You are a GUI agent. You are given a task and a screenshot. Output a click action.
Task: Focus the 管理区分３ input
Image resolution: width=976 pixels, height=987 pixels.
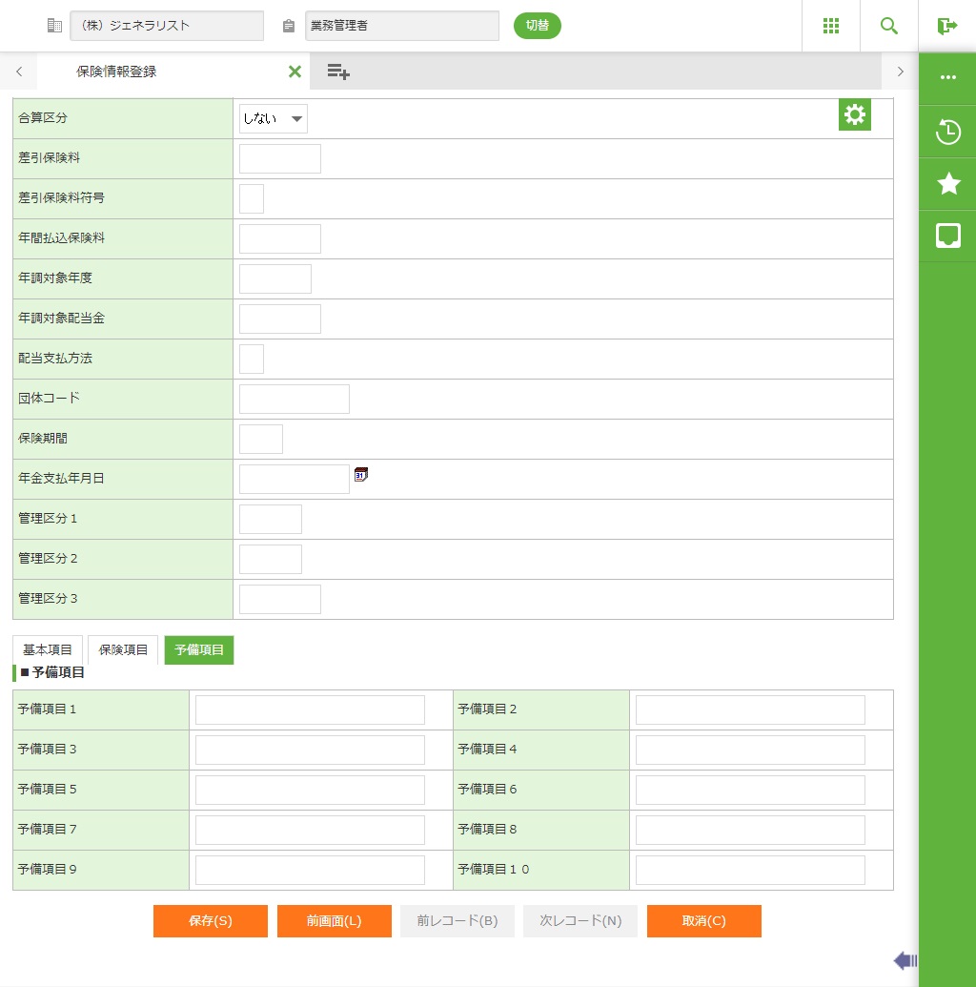[280, 599]
